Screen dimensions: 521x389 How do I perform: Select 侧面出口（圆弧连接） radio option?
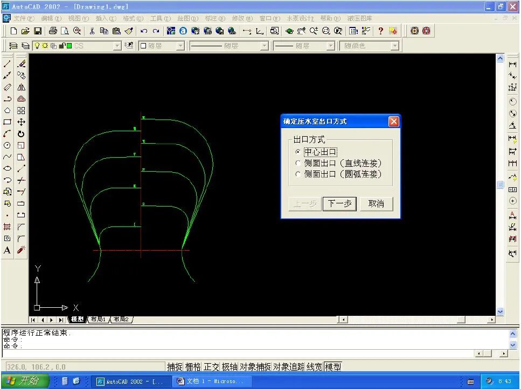click(298, 174)
